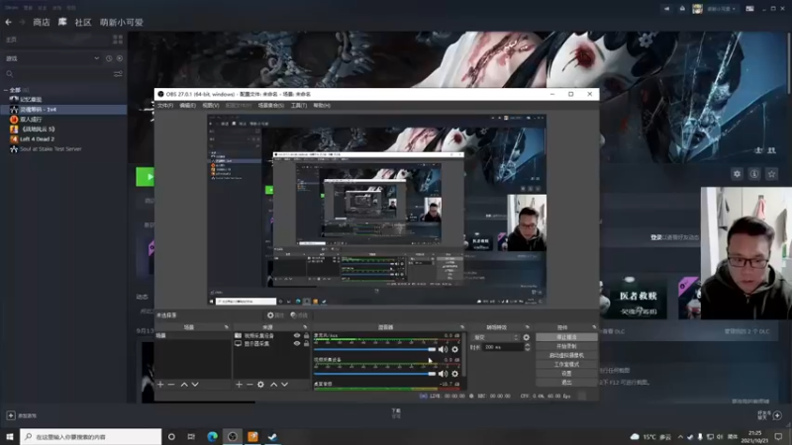Move OBS source up
792x445 pixels.
tap(273, 385)
